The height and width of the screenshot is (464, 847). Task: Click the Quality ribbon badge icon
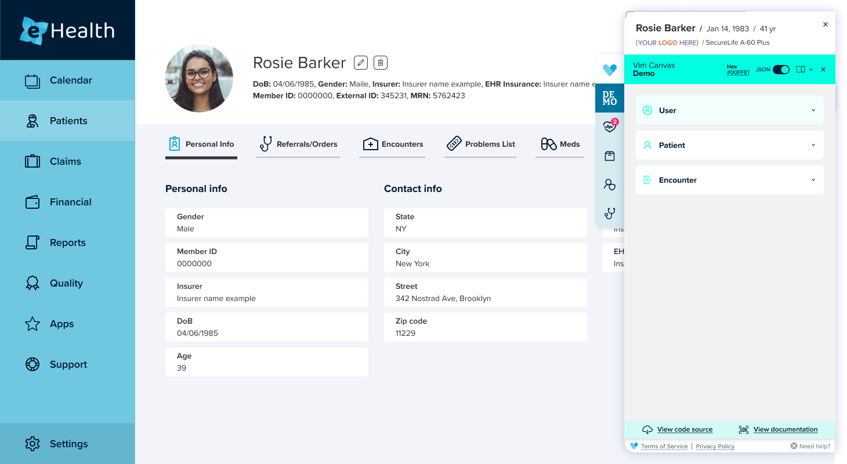32,283
